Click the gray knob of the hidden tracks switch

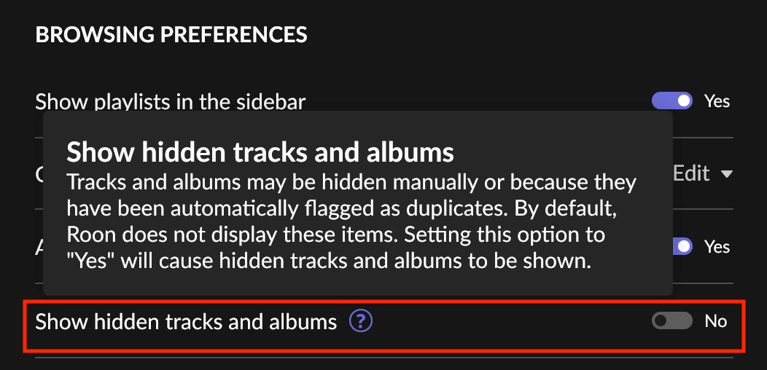[661, 321]
